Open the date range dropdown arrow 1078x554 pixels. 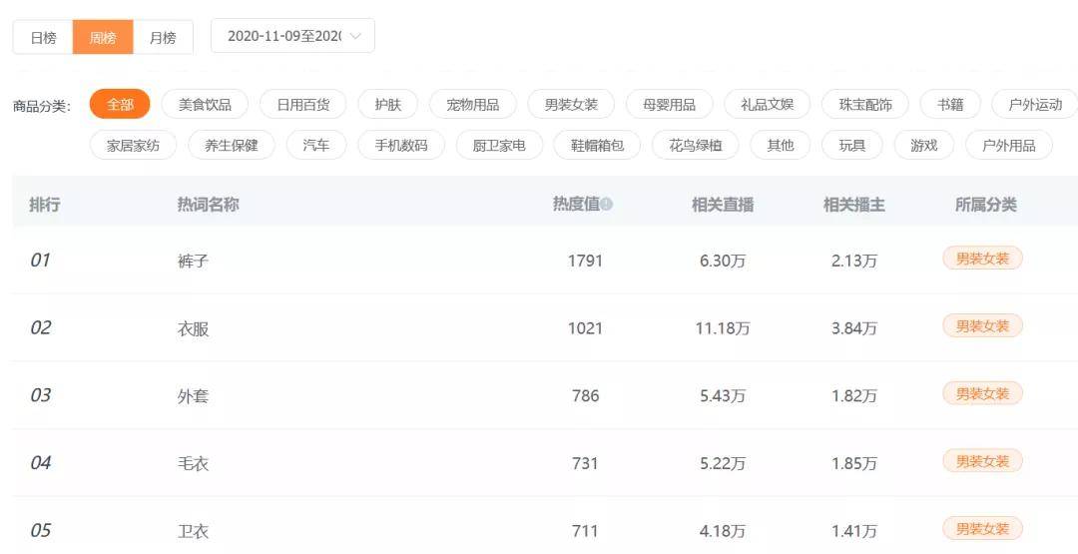[x=355, y=36]
